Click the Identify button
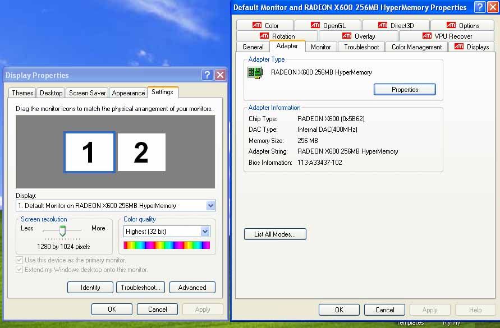Viewport: 500px width, 328px height. [x=90, y=288]
